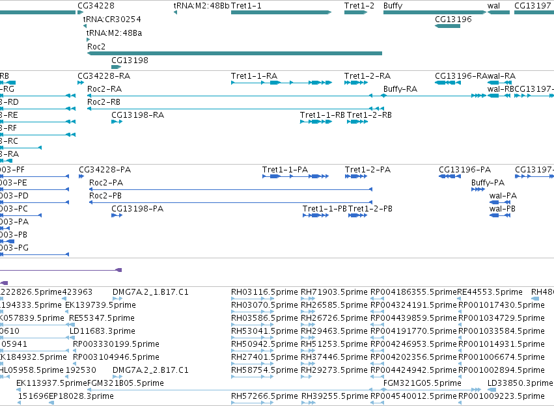The height and width of the screenshot is (406, 554).
Task: Select the Buffy gene bar
Action: pos(435,12)
